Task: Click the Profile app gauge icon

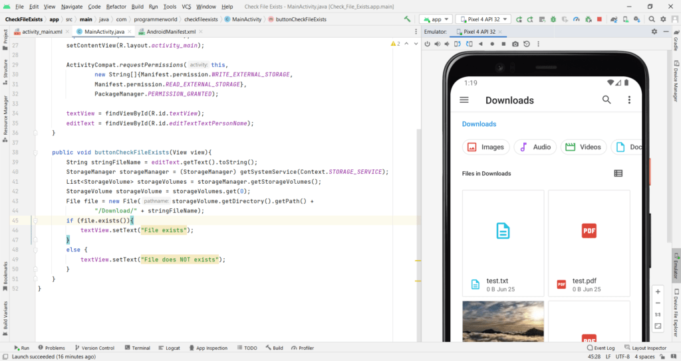Action: [x=577, y=19]
